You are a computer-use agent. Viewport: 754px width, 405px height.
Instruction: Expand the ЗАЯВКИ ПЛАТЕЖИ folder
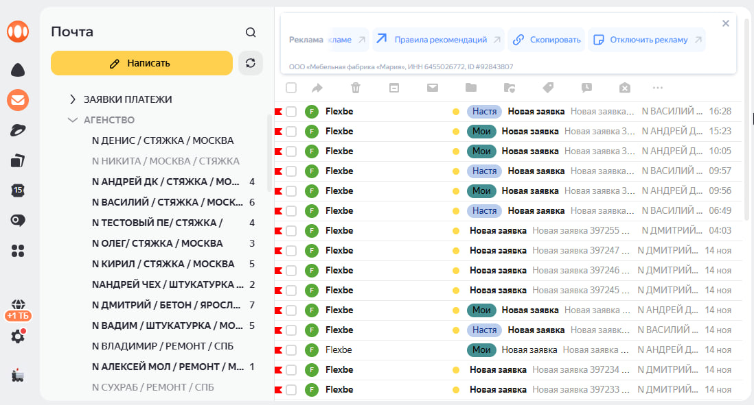73,99
